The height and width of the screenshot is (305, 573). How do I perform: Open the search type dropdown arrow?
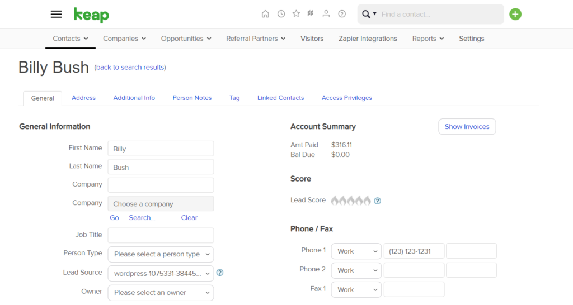point(374,14)
